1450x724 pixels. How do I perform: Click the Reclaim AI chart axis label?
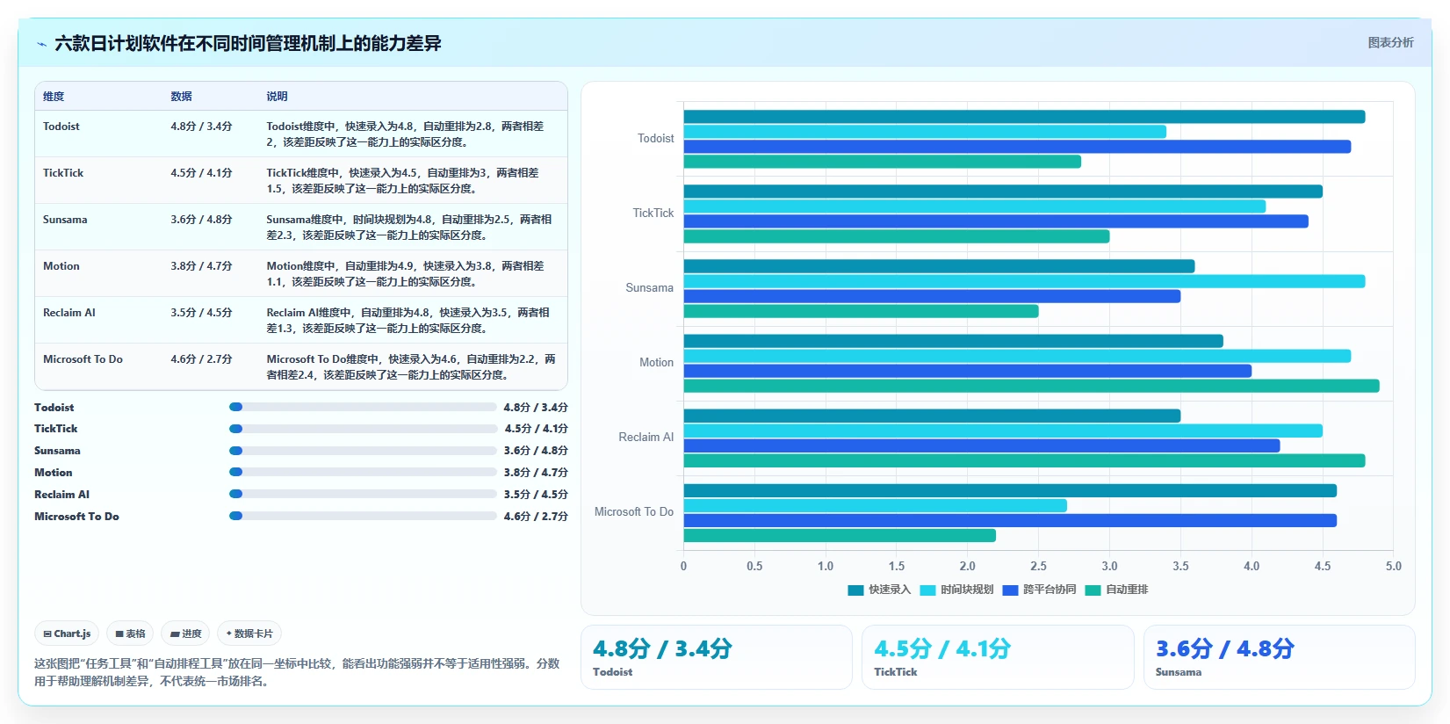[646, 438]
